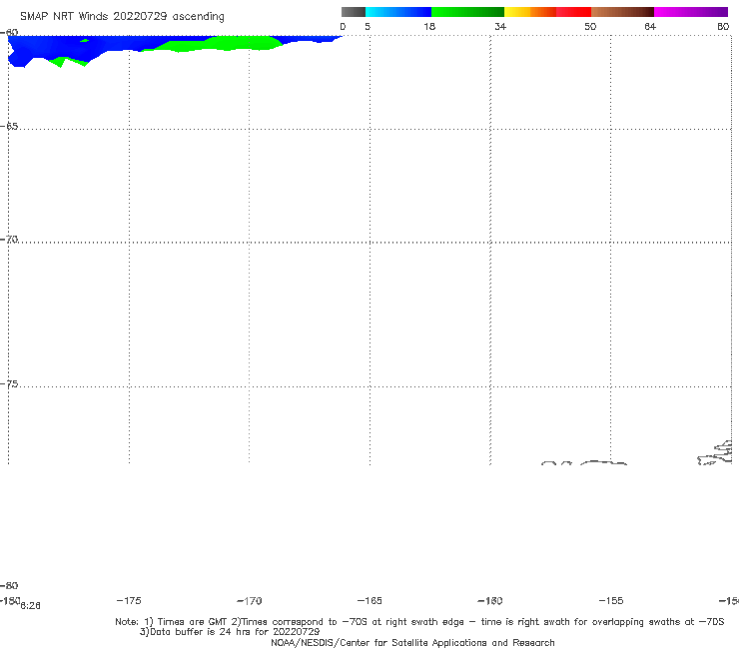Screen dimensions: 739x649
Task: Click the longitude label '-175'
Action: pyautogui.click(x=129, y=601)
